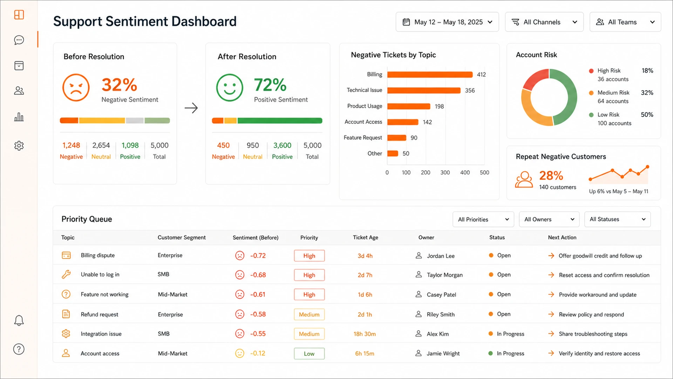Click the green Low Risk legend dot
The height and width of the screenshot is (379, 673).
click(591, 115)
